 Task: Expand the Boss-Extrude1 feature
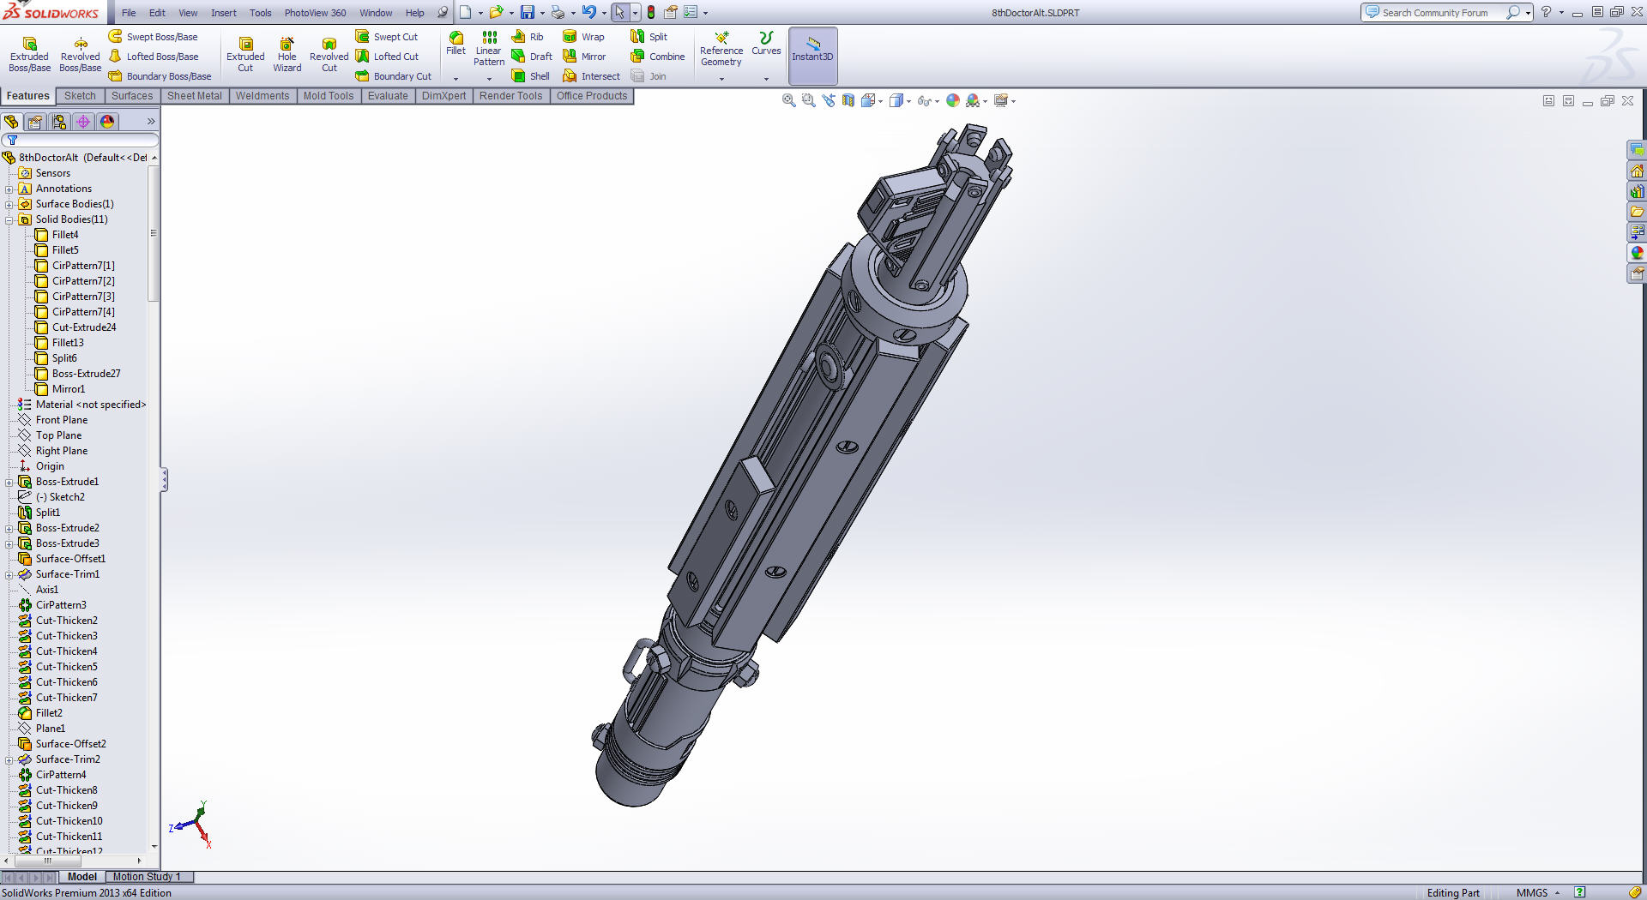pos(9,483)
